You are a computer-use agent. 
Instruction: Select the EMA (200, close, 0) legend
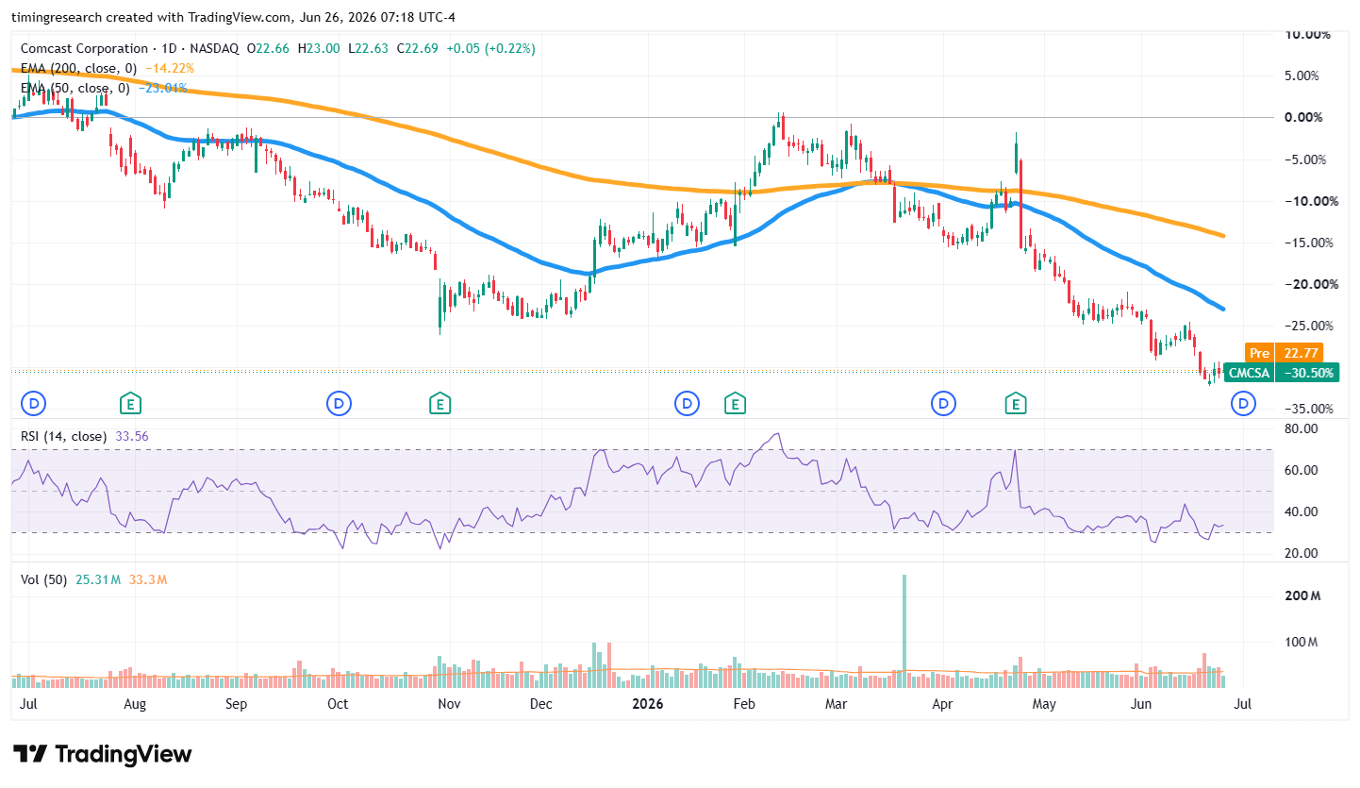tap(79, 68)
